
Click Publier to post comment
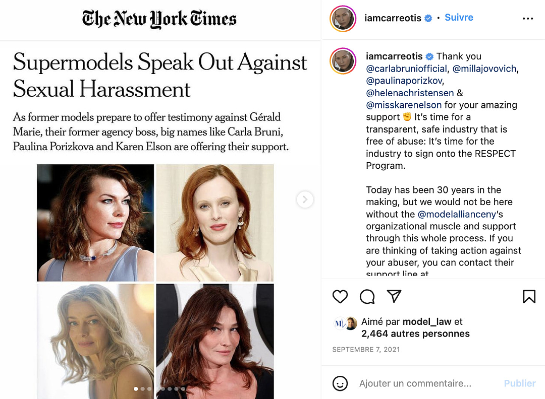[x=520, y=383]
